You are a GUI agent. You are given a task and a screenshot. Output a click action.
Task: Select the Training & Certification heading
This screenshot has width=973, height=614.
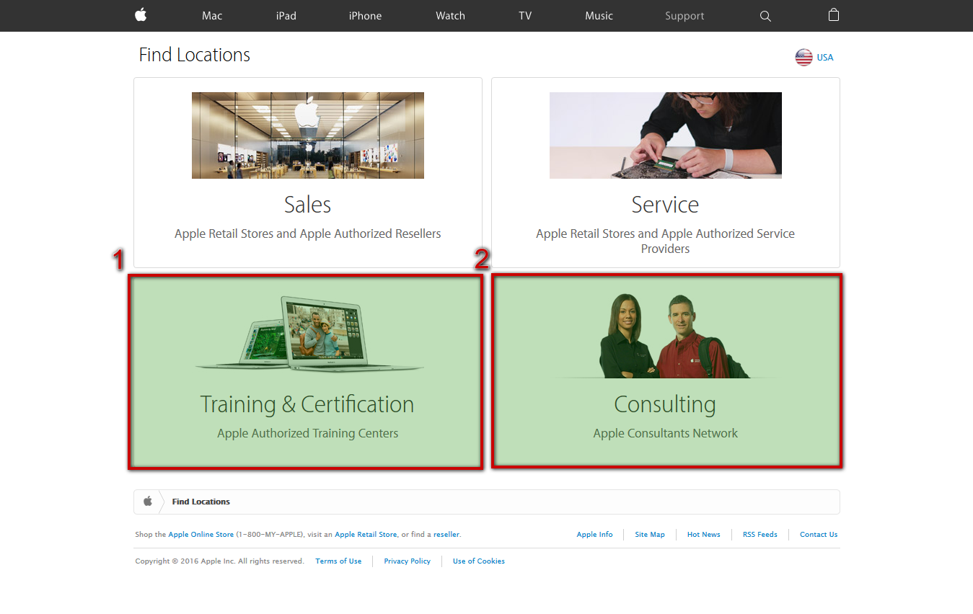tap(307, 404)
